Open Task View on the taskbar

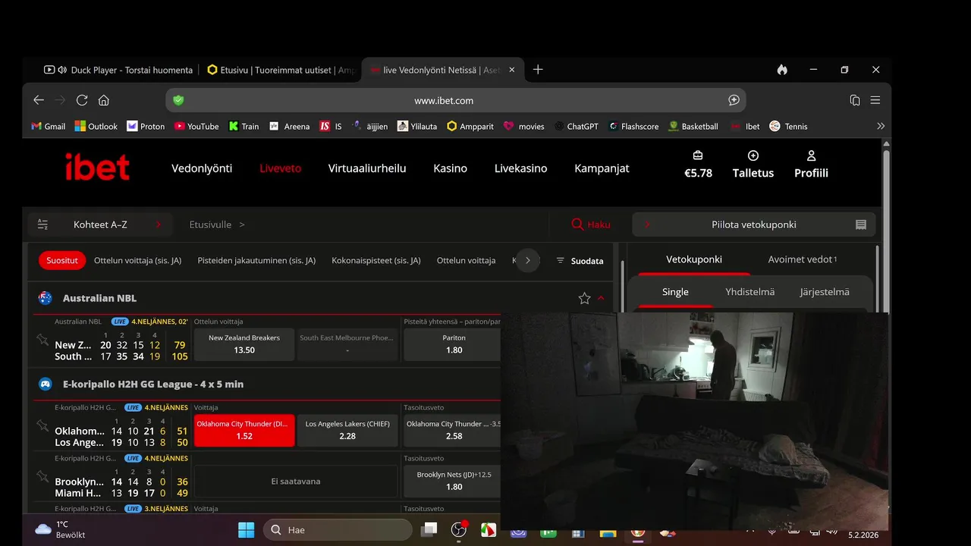click(x=429, y=530)
